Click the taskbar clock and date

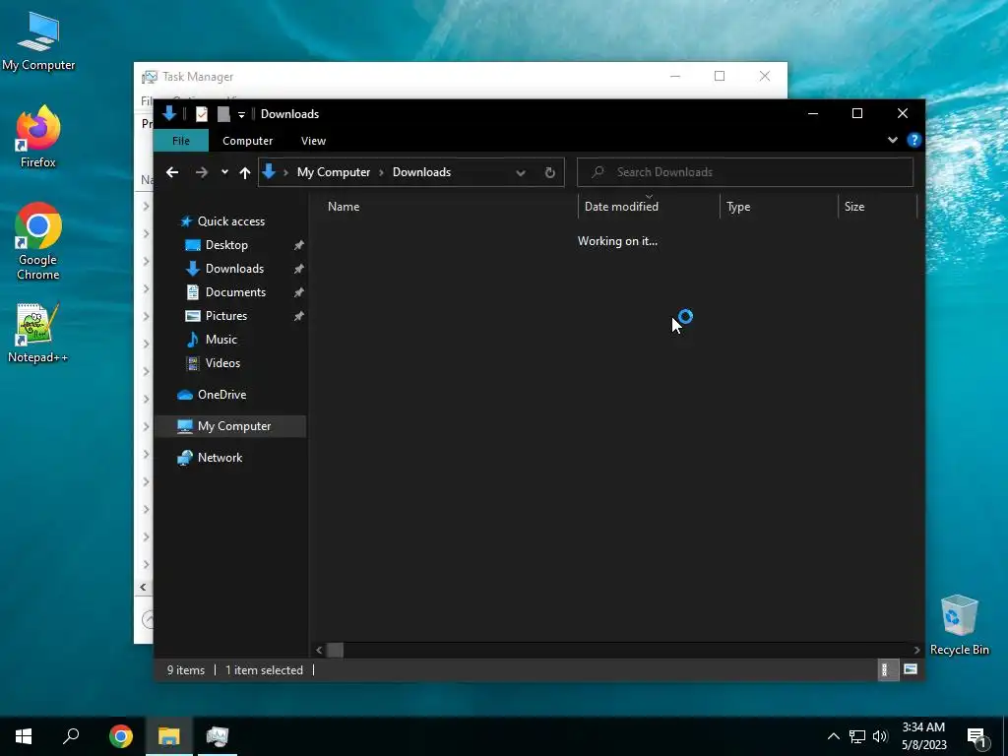tap(923, 736)
